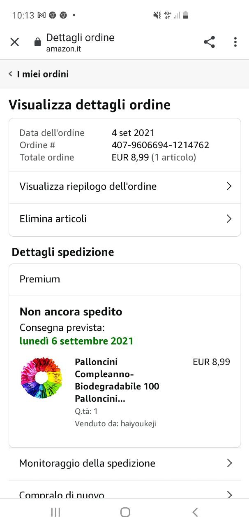This screenshot has width=249, height=527.
Task: Open the Palloncini Compleanno product title link
Action: tap(117, 380)
